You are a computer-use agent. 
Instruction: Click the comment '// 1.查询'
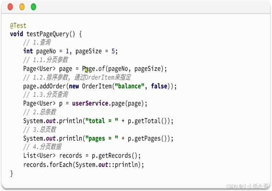tap(37, 42)
